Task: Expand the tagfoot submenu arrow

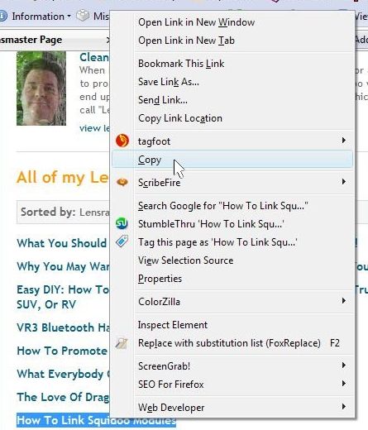Action: coord(344,141)
